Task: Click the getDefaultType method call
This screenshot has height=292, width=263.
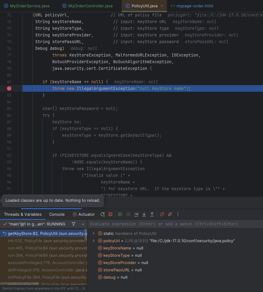Action: (137, 135)
